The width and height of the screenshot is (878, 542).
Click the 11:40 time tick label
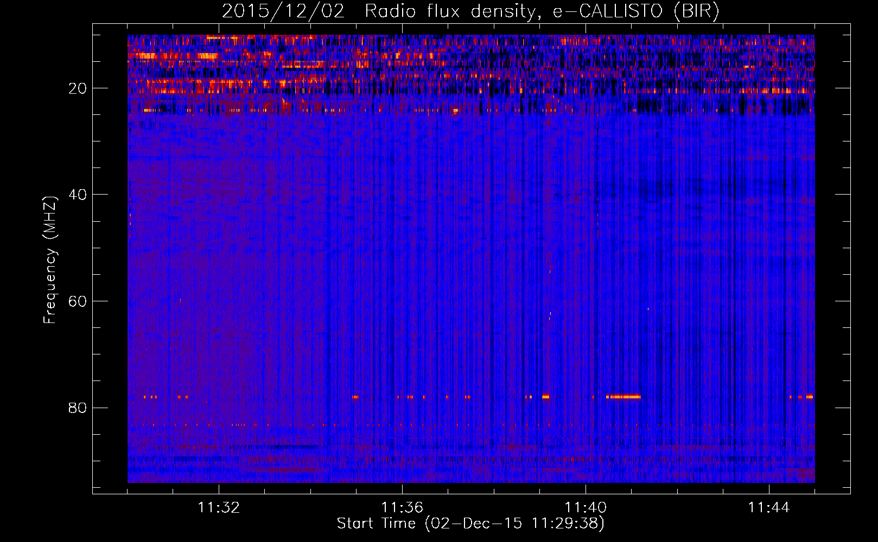[x=586, y=508]
